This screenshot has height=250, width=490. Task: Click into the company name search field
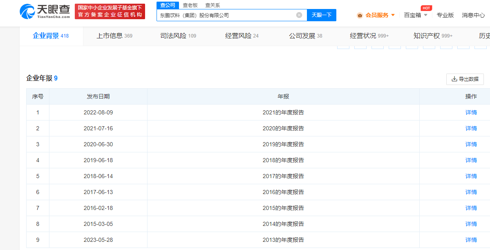225,15
